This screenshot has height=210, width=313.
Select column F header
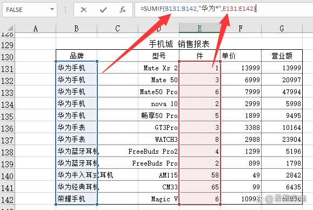pyautogui.click(x=241, y=28)
